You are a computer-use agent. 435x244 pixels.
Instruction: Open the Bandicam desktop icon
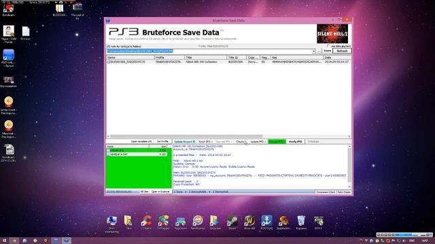click(8, 9)
